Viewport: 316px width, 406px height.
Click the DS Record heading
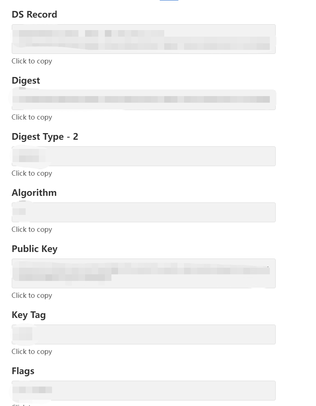(x=34, y=15)
